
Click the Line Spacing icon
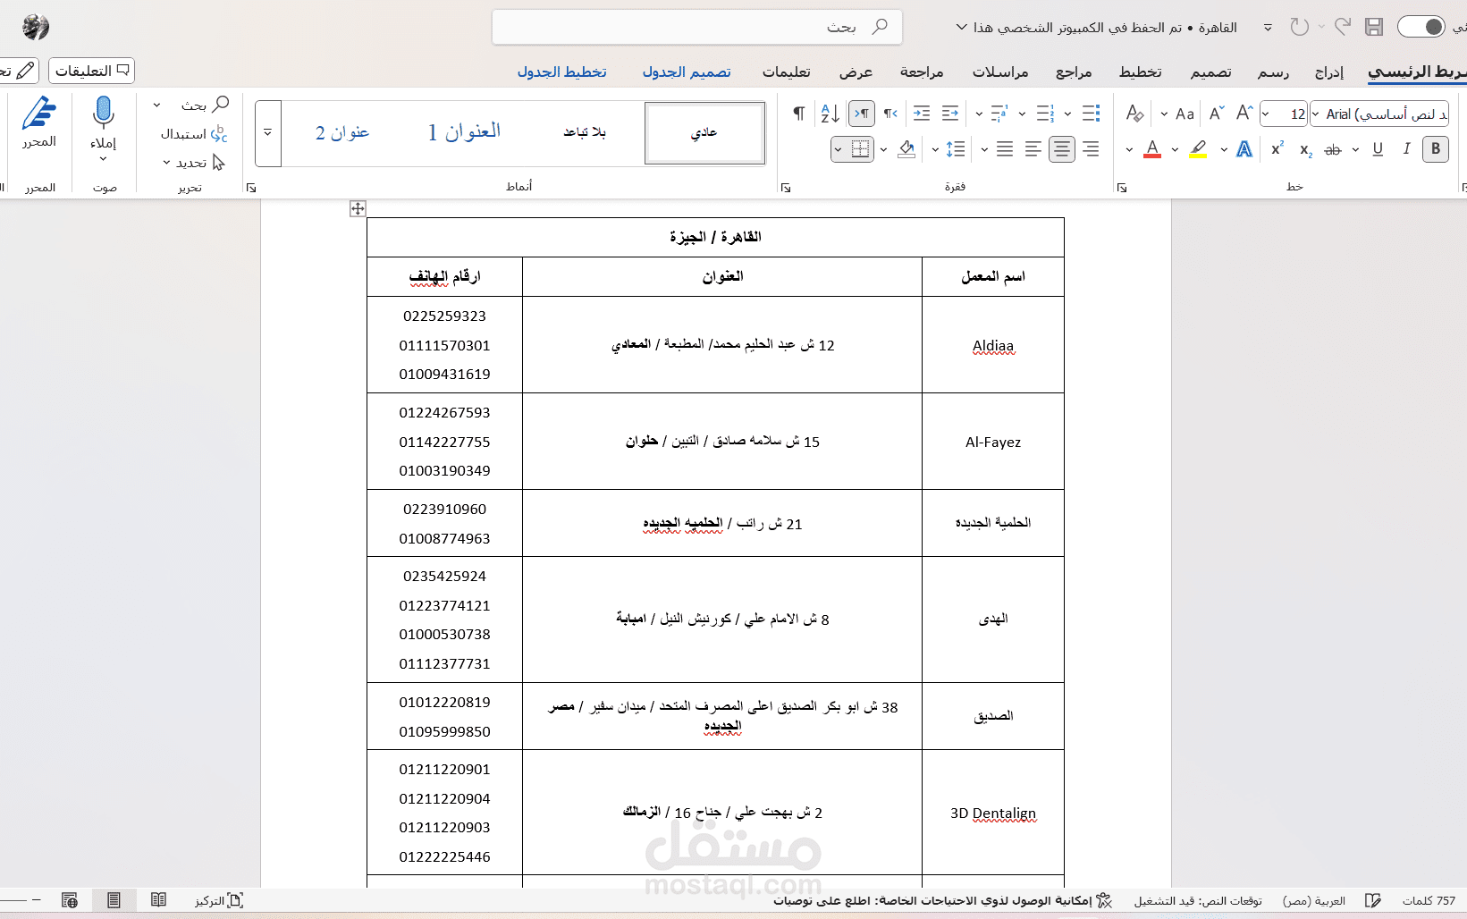click(956, 149)
